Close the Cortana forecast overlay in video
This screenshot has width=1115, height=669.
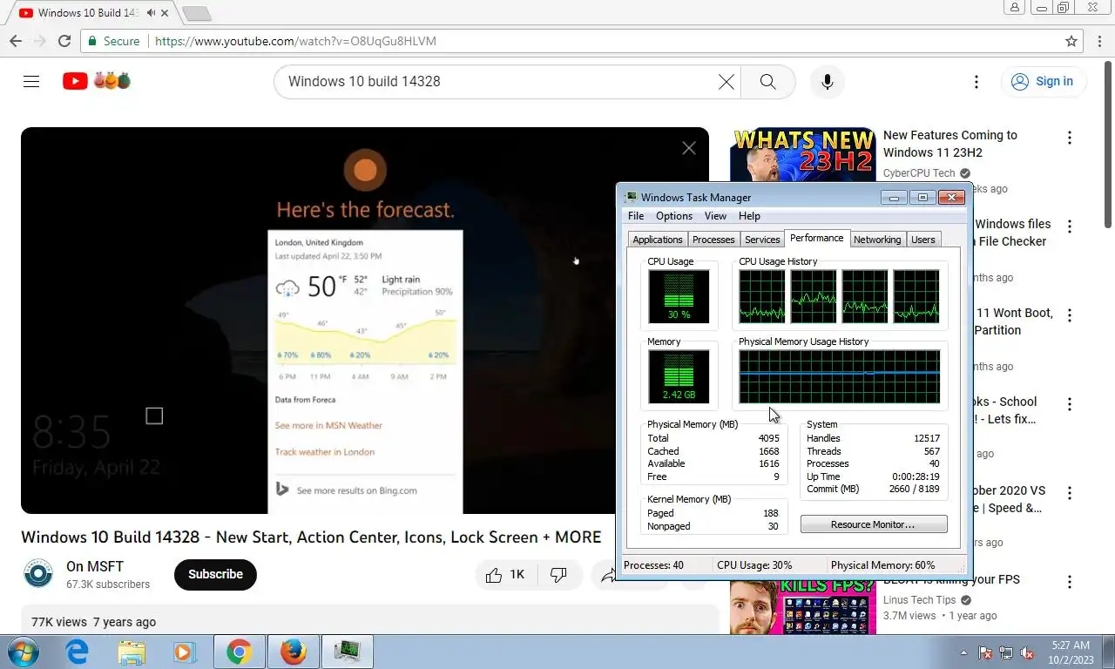pyautogui.click(x=689, y=148)
